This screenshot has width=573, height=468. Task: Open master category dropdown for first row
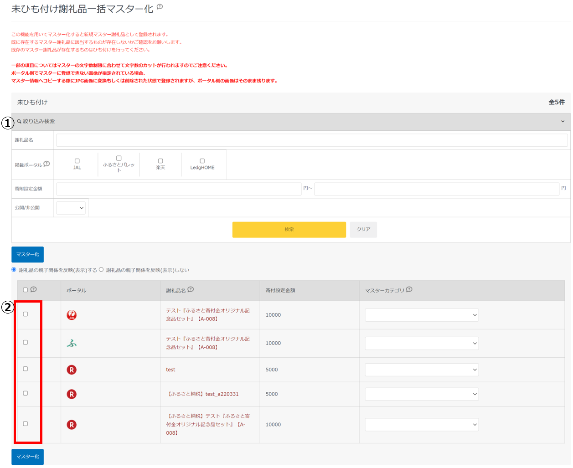coord(422,315)
